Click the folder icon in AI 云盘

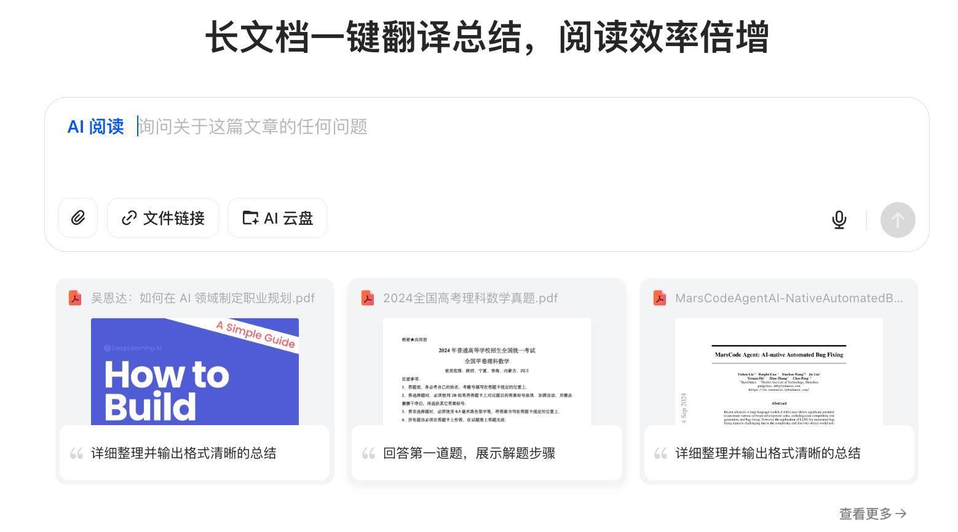[250, 218]
